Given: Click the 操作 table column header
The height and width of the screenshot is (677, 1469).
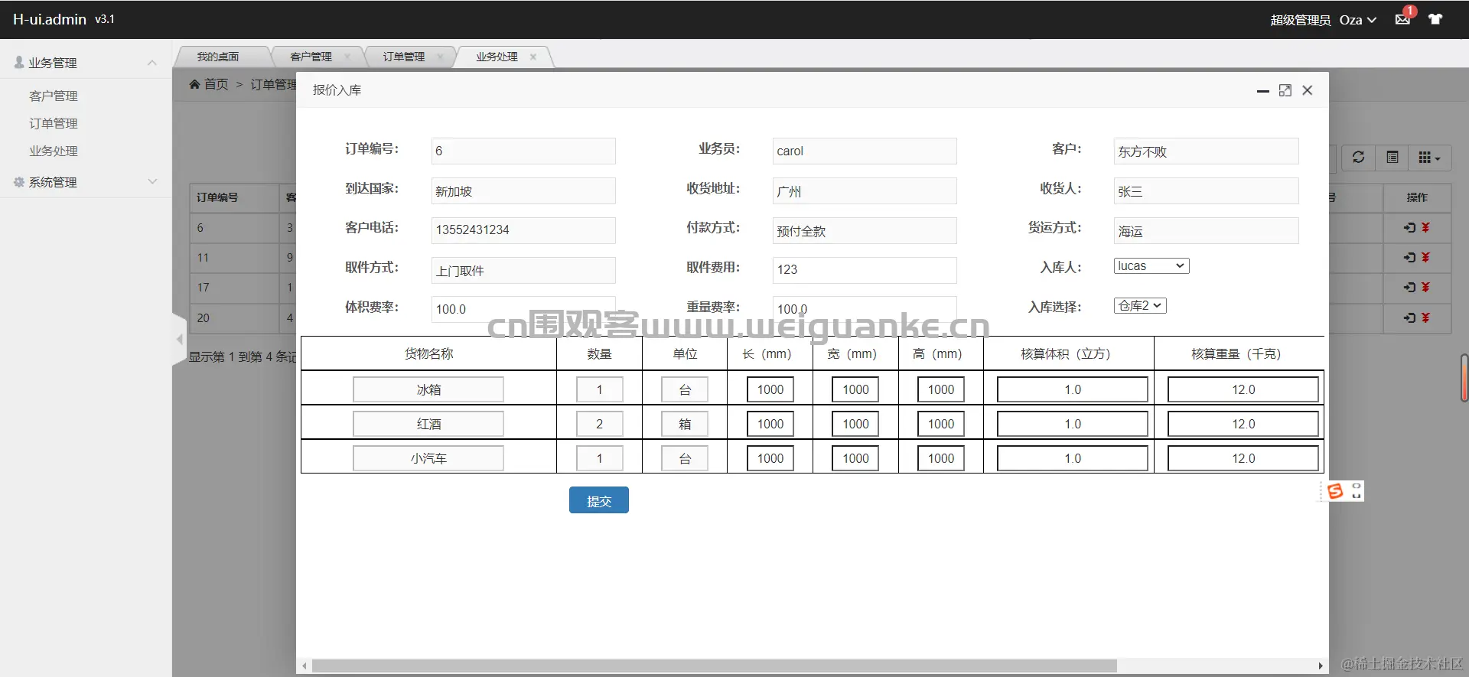Looking at the screenshot, I should (1417, 197).
